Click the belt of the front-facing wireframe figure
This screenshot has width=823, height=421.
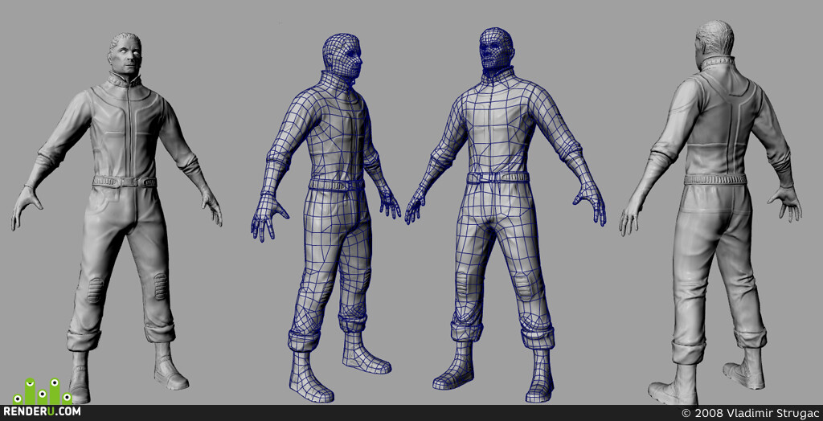pyautogui.click(x=497, y=178)
